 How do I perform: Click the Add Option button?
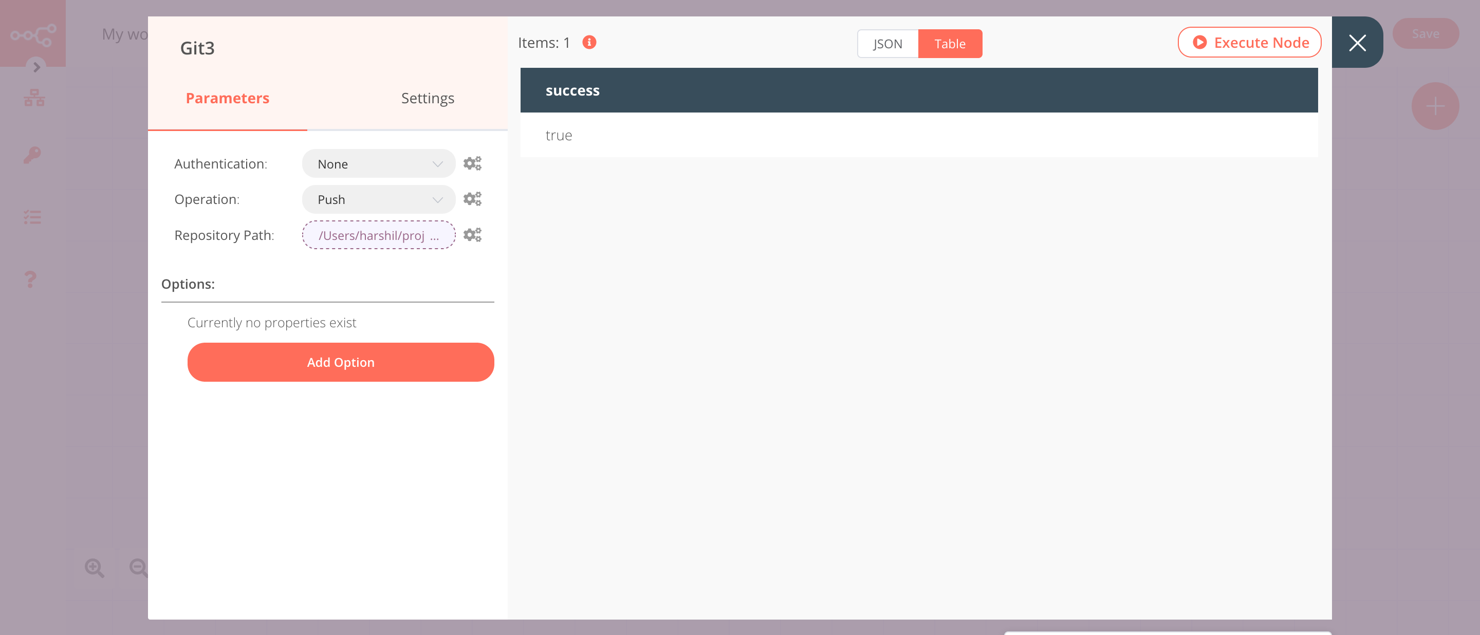click(x=340, y=362)
